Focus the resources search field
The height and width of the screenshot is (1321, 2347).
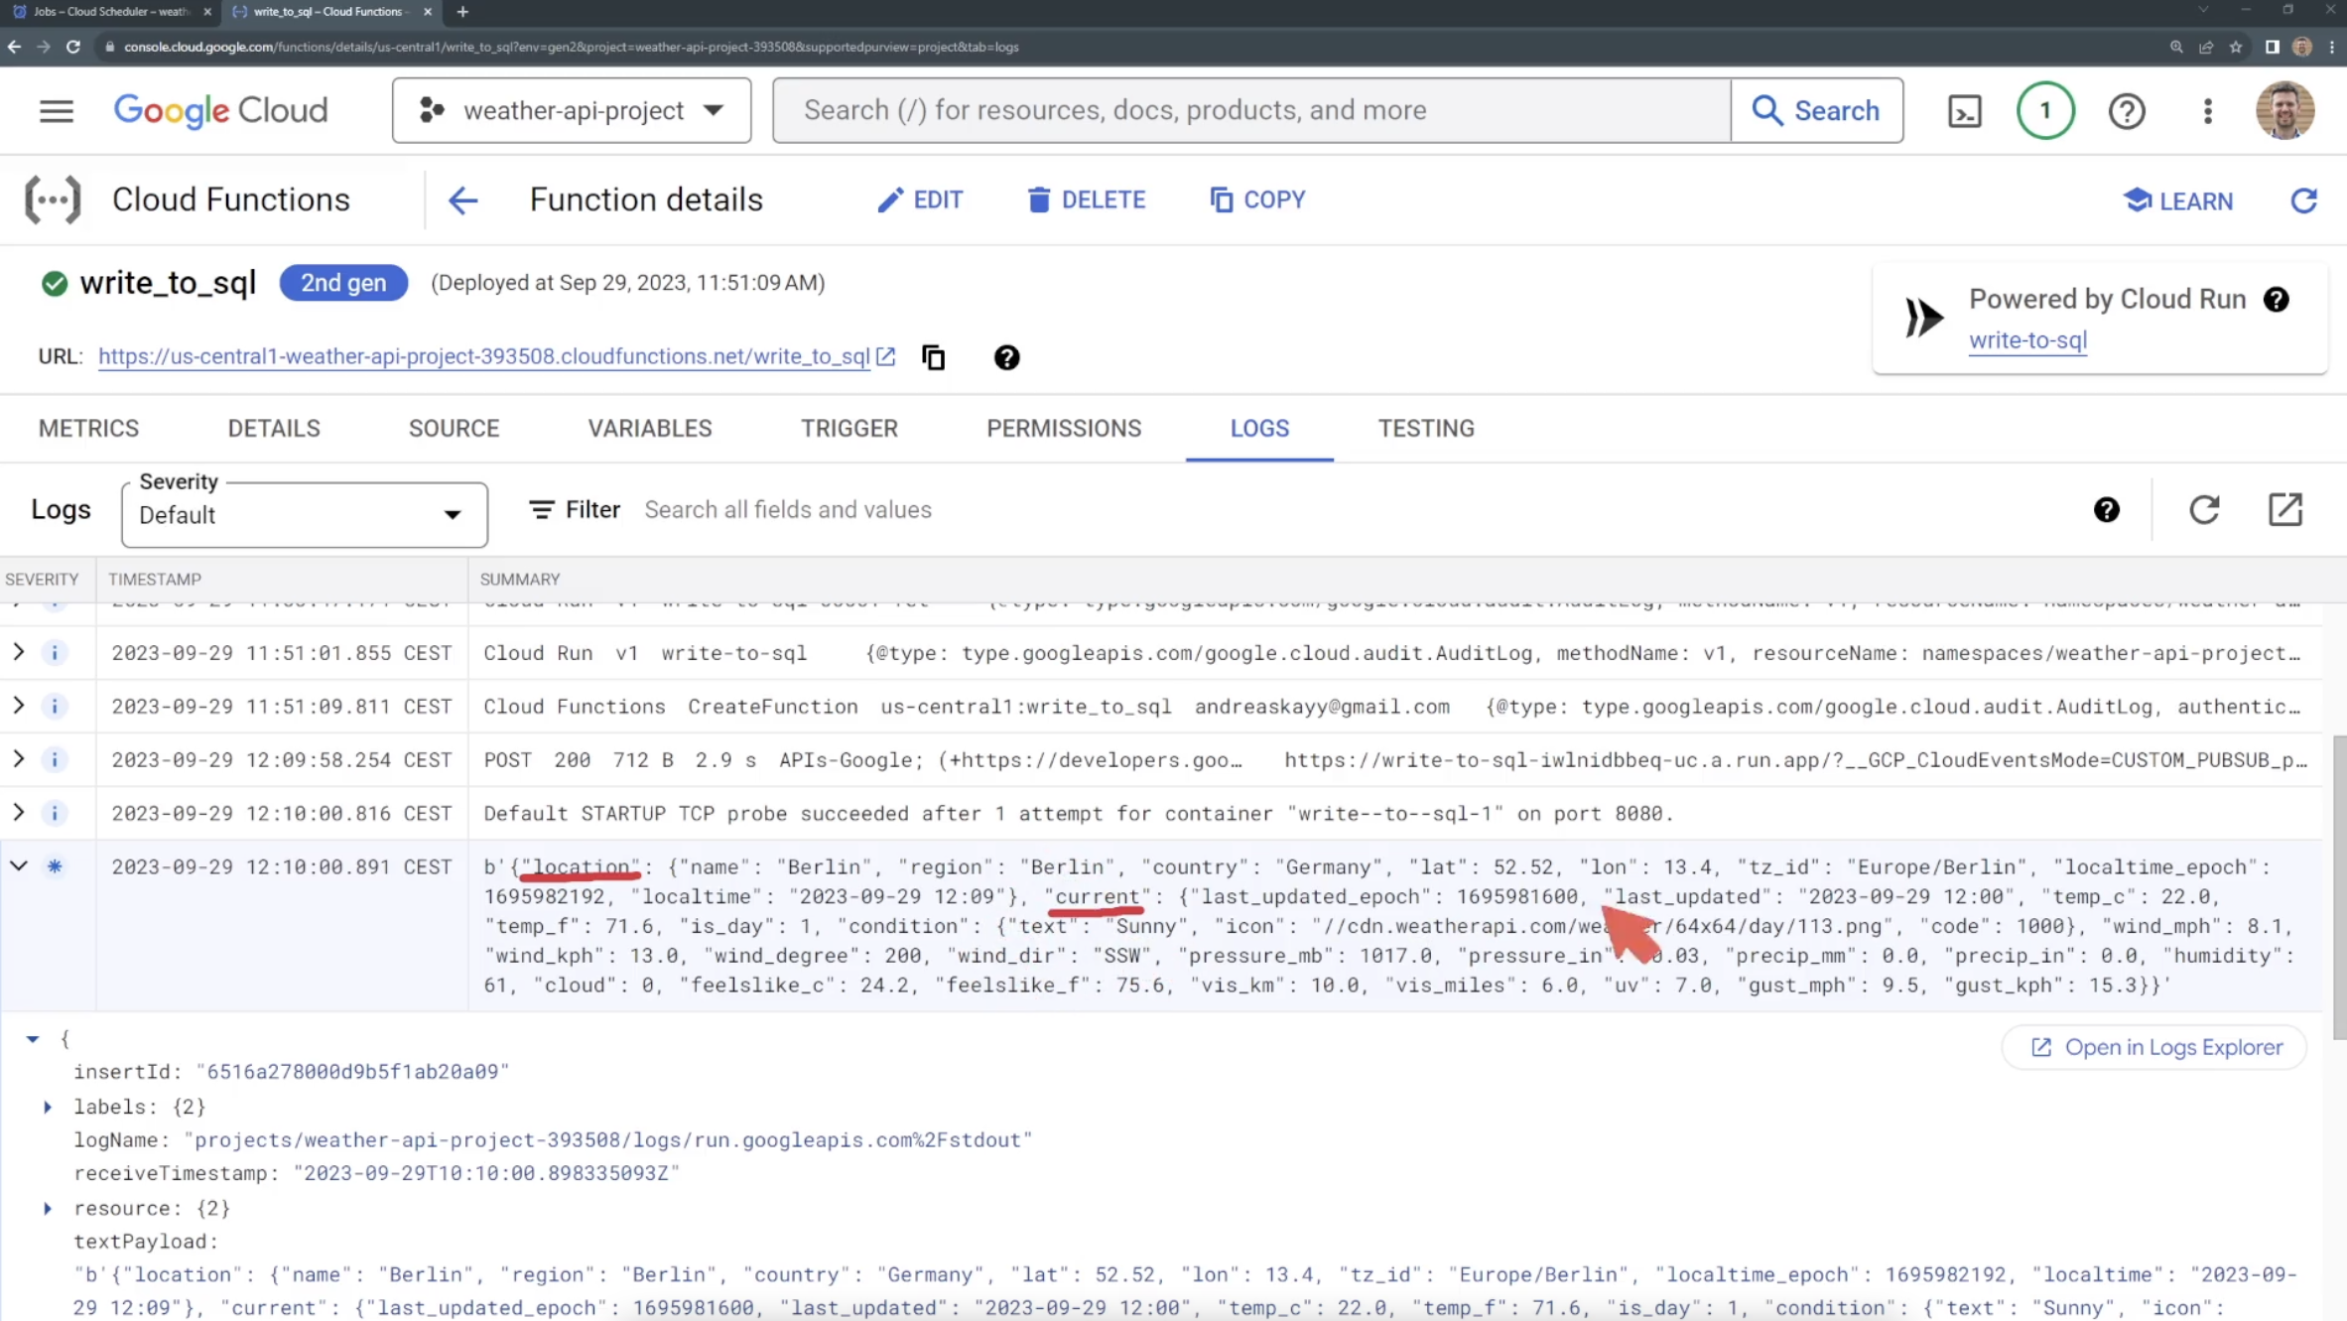(1251, 110)
